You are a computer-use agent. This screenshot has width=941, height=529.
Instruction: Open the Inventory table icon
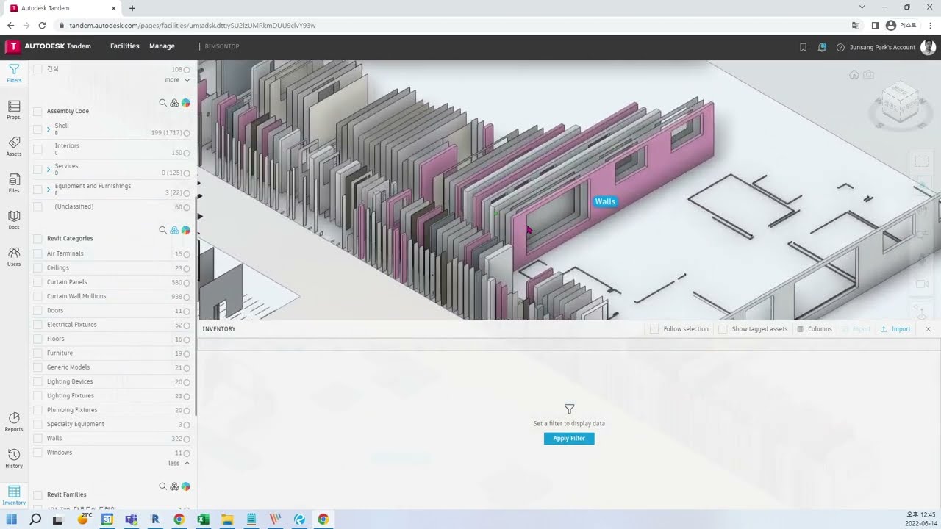14,495
